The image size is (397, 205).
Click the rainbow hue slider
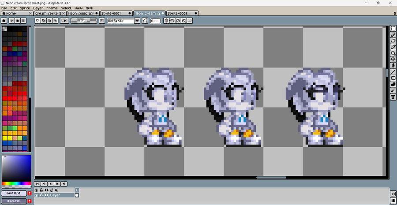16,183
